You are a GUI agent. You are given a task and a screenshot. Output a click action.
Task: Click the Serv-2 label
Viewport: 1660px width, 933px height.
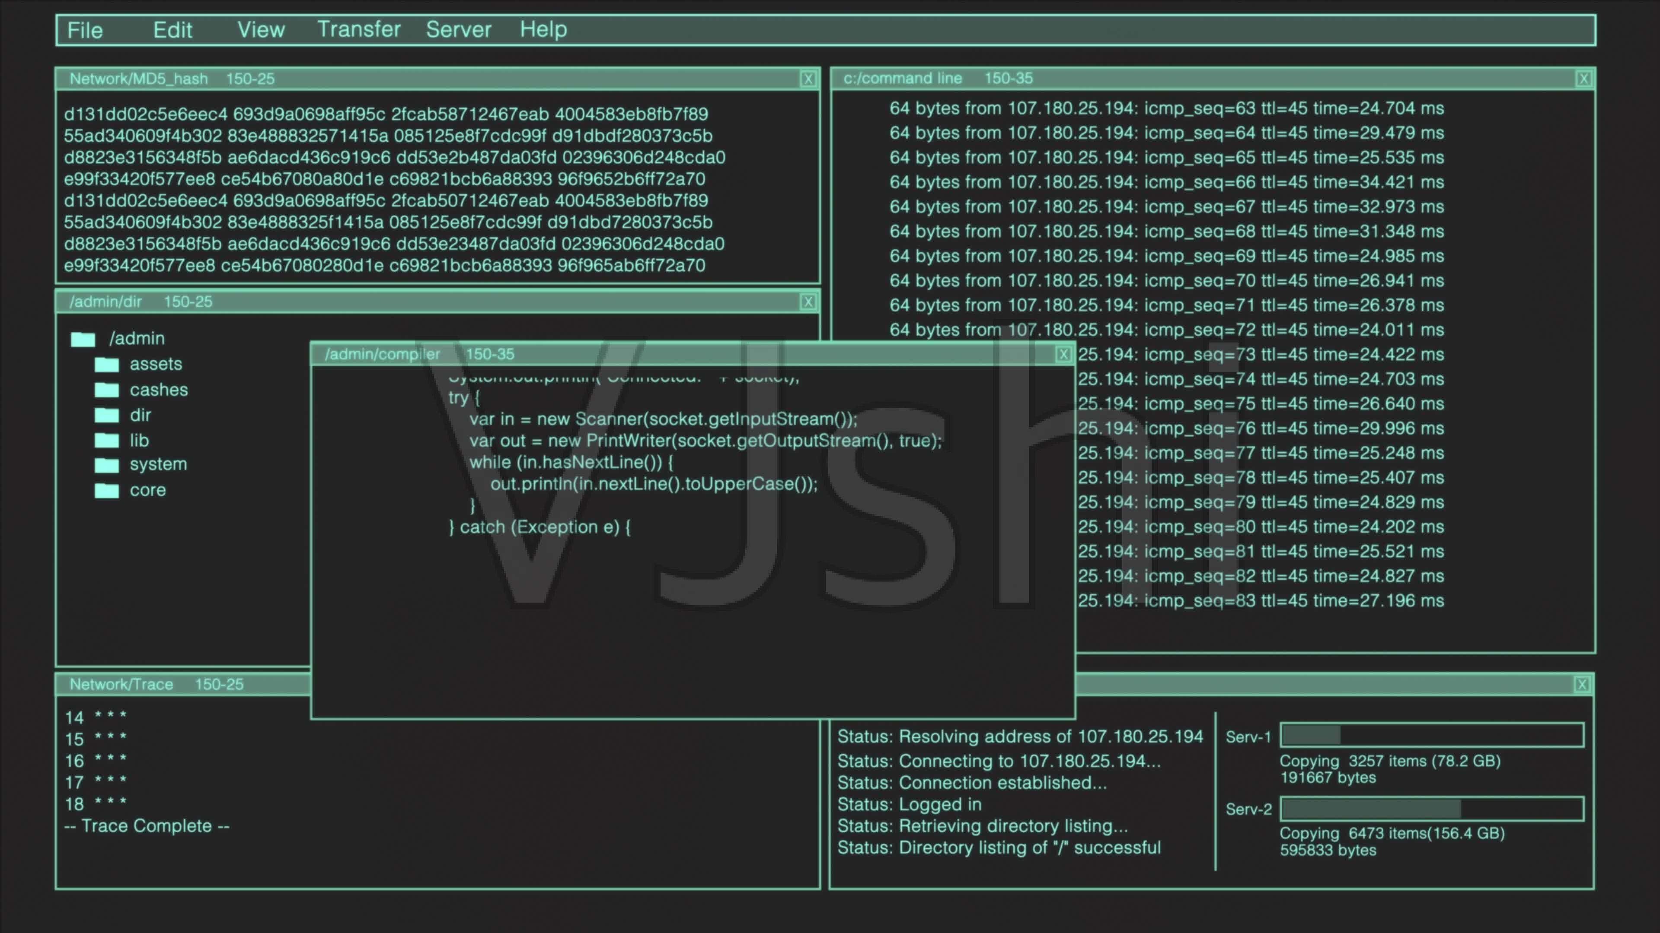tap(1248, 809)
